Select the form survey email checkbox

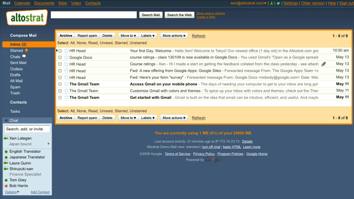click(60, 78)
